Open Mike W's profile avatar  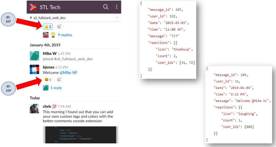pyautogui.click(x=34, y=56)
